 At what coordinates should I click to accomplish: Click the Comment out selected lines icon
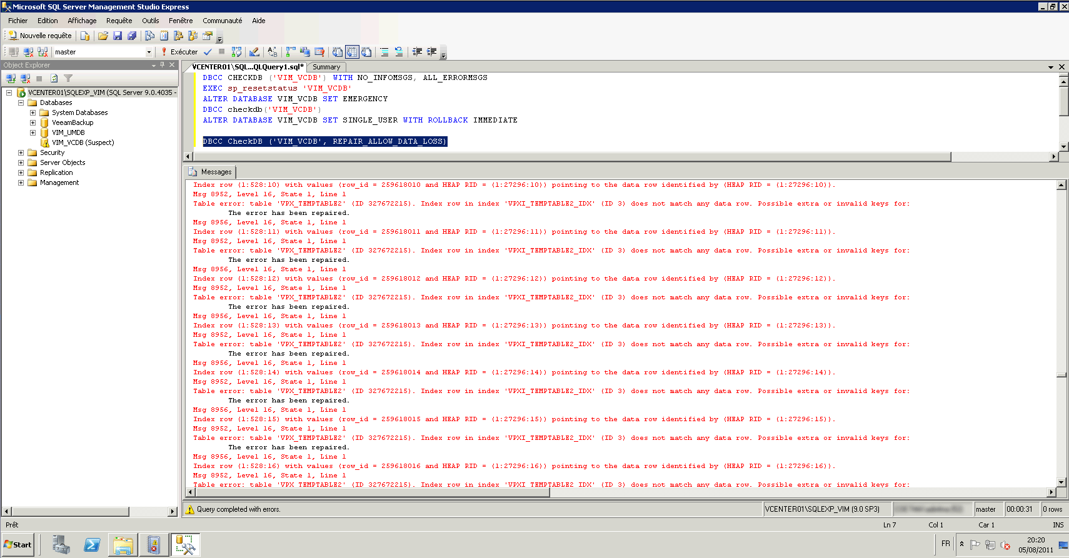384,52
